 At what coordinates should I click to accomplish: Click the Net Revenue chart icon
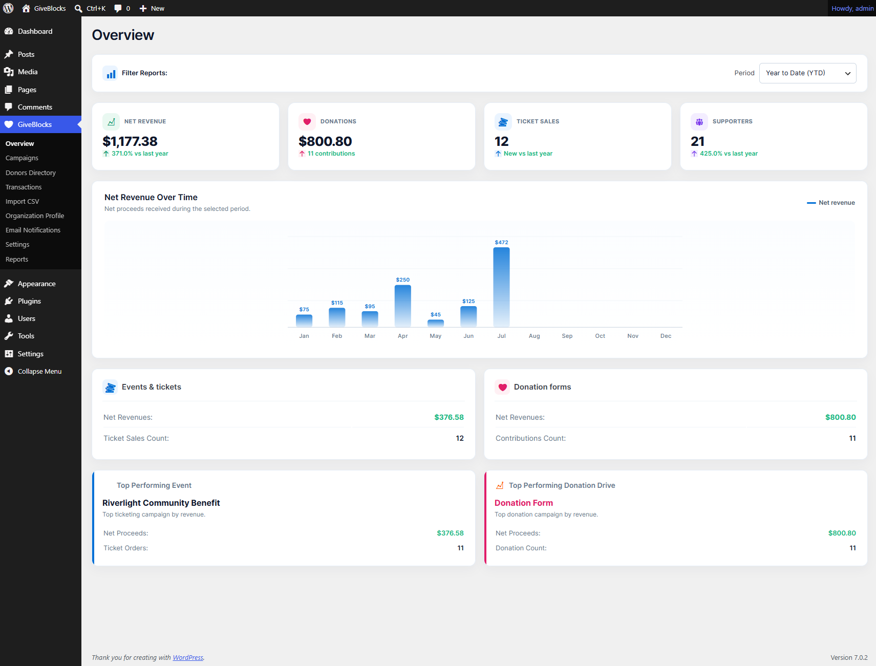pyautogui.click(x=111, y=122)
